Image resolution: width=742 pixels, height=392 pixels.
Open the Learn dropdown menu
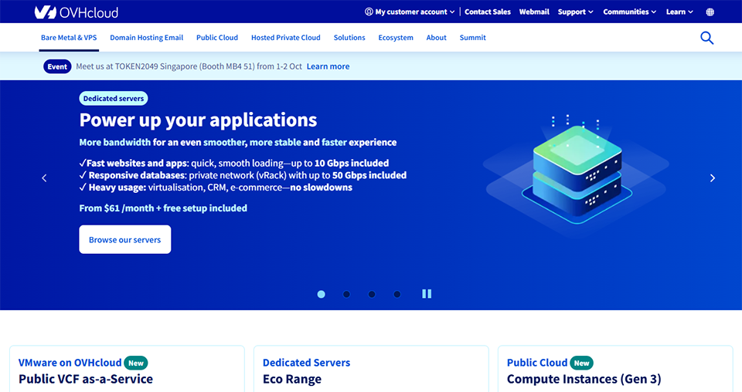click(679, 12)
